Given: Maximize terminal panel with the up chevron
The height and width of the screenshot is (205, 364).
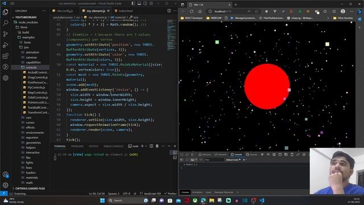Looking at the screenshot, I should point(169,146).
